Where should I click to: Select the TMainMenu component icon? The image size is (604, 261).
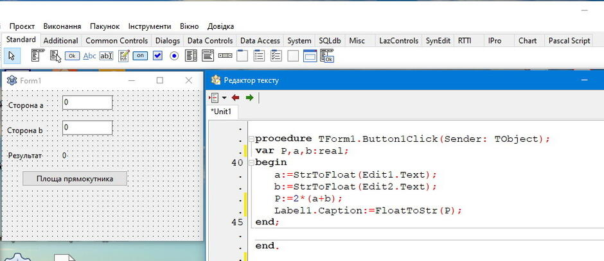point(38,56)
